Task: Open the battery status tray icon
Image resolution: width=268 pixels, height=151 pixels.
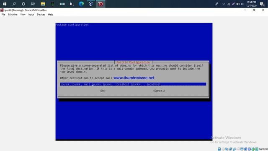Action: [238, 4]
